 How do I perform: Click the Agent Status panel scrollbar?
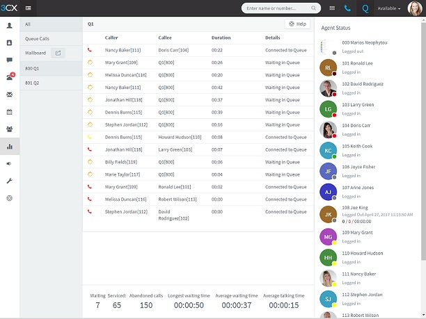coord(423,141)
